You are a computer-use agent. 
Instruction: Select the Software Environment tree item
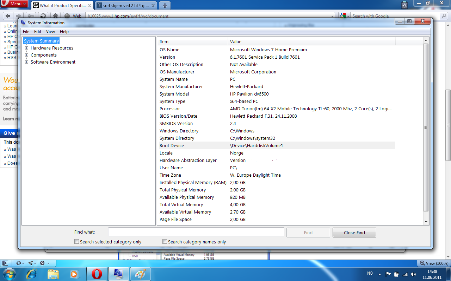53,62
